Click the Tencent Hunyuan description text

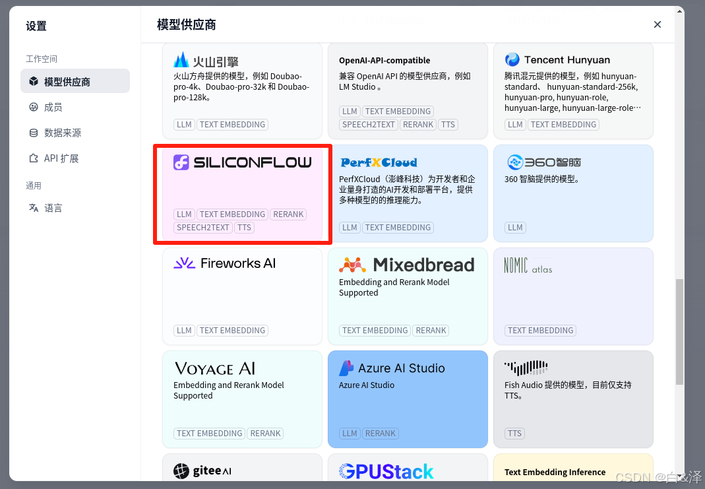coord(572,92)
